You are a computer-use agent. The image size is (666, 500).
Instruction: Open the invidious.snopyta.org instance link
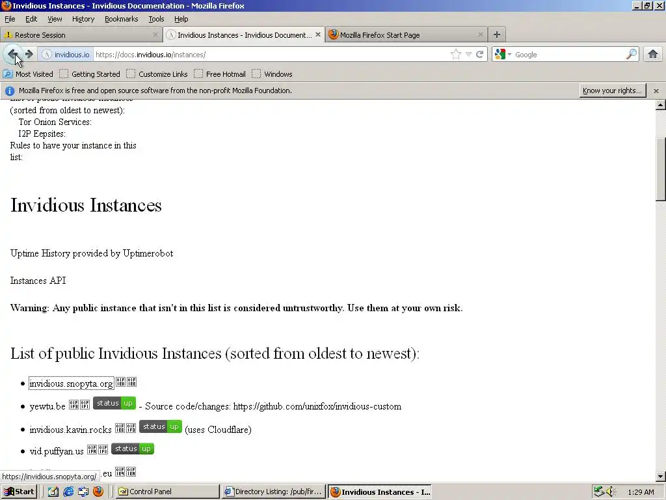click(x=72, y=383)
